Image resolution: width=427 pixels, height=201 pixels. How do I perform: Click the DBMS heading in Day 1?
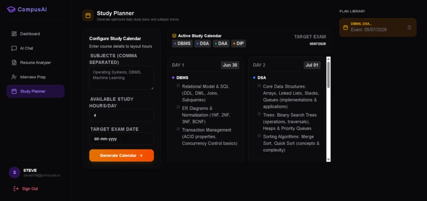pos(182,78)
